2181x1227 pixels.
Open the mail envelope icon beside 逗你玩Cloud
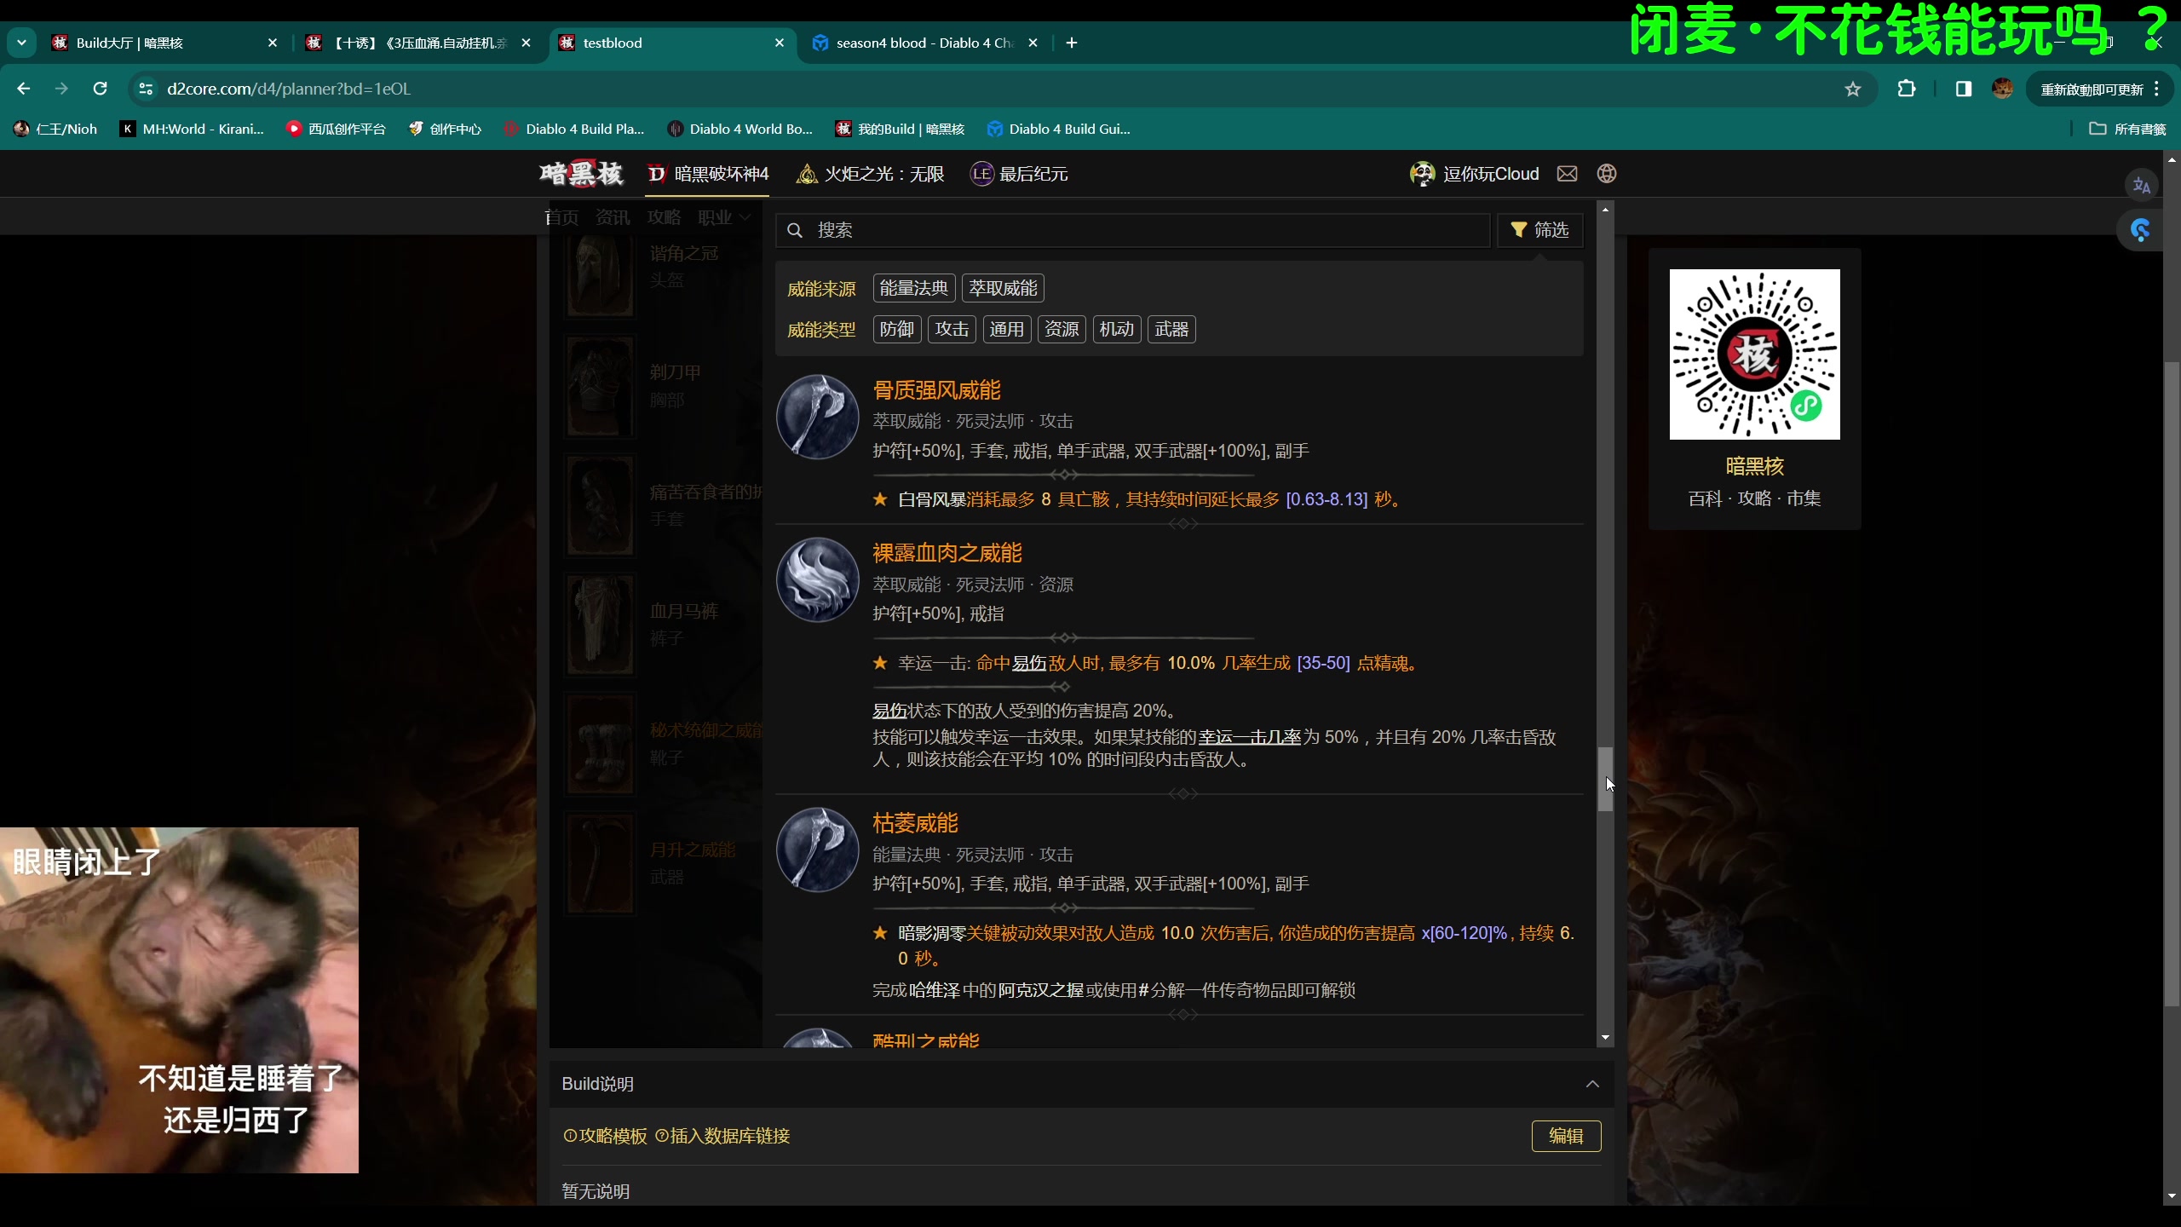click(x=1567, y=174)
